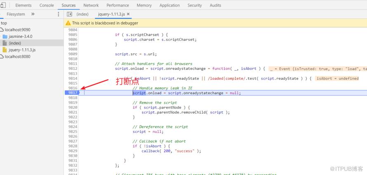Click the 'isAbort = undefined' inline value
Image resolution: width=367 pixels, height=175 pixels.
(337, 78)
